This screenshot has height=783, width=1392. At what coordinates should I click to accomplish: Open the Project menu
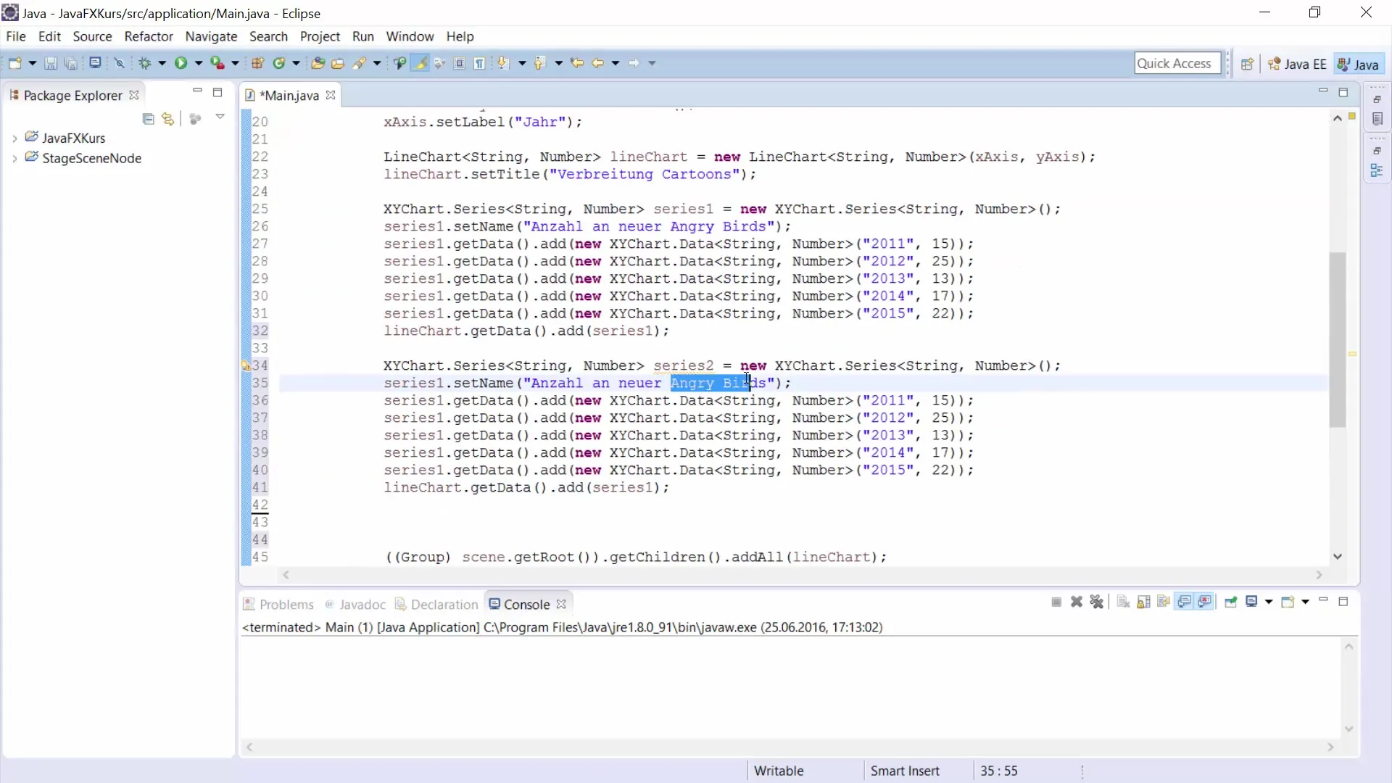tap(320, 36)
